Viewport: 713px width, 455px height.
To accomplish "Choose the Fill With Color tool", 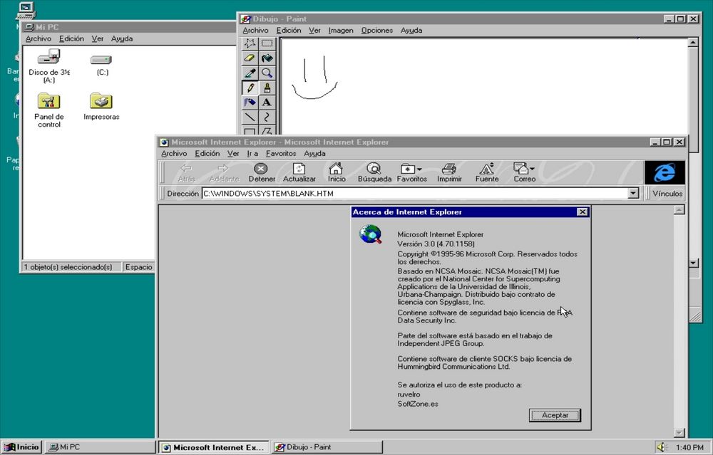I will click(267, 58).
